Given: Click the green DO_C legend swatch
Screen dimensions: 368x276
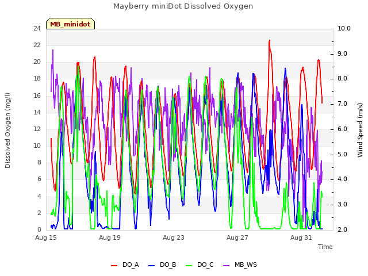Looking at the screenshot, I should pyautogui.click(x=189, y=266).
